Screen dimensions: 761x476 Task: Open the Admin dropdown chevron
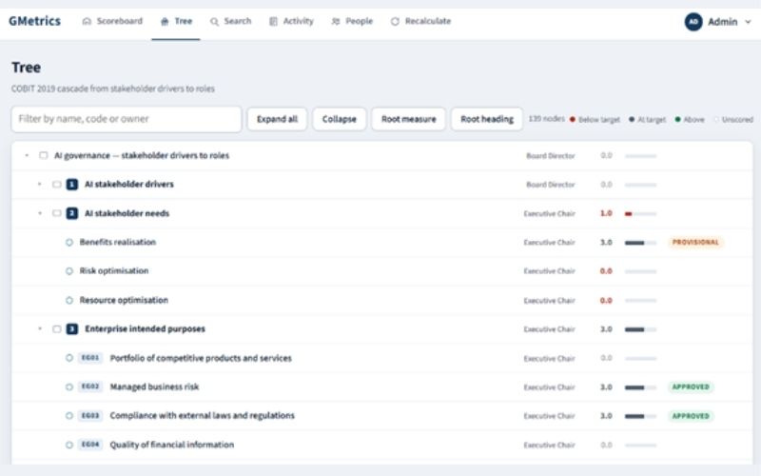(748, 22)
